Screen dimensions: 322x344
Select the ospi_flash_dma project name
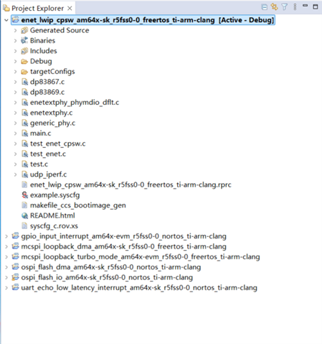111,267
